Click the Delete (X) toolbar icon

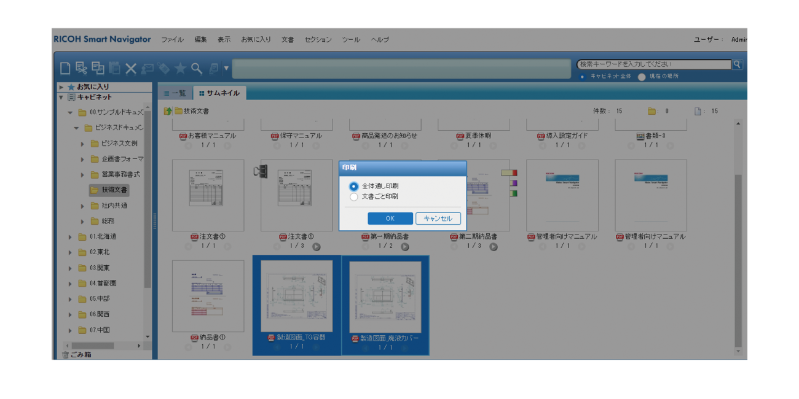point(131,65)
